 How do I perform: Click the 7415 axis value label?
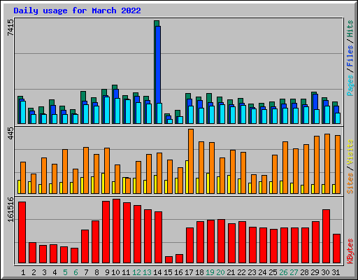(x=10, y=27)
